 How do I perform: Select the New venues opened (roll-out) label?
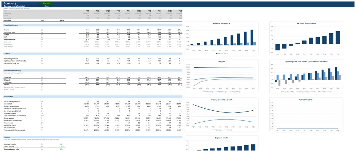12,111
